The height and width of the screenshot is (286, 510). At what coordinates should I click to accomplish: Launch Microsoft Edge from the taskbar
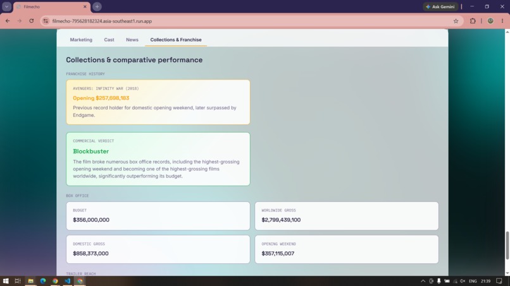43,281
